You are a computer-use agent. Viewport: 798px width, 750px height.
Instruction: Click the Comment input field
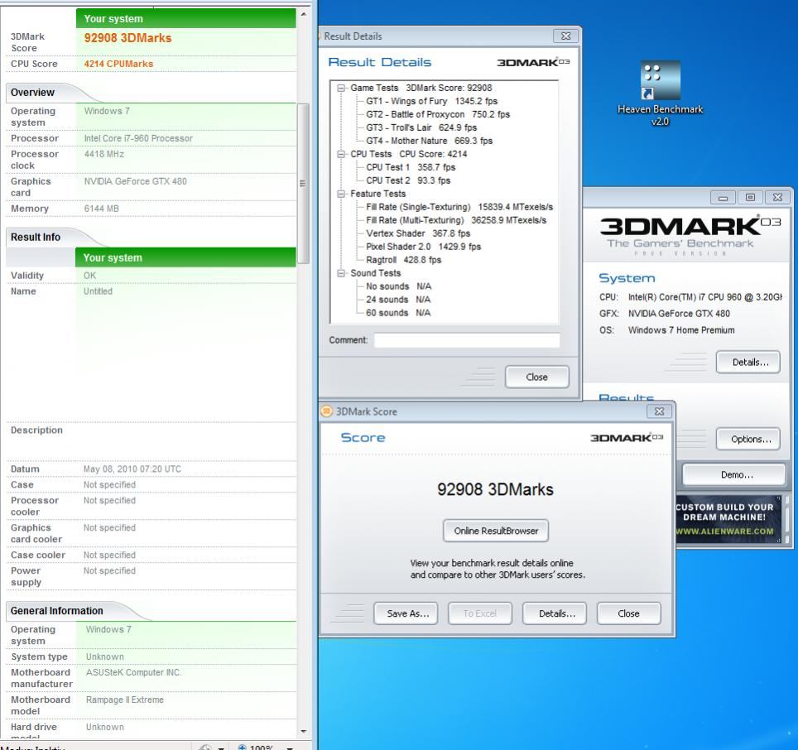click(x=467, y=340)
